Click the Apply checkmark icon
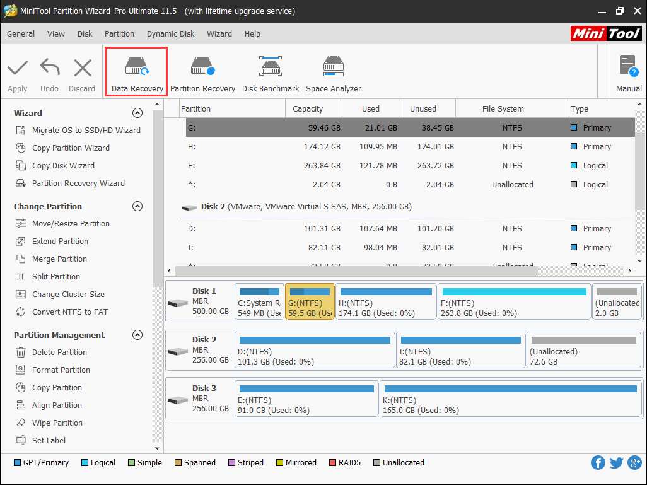The image size is (647, 485). pos(17,67)
